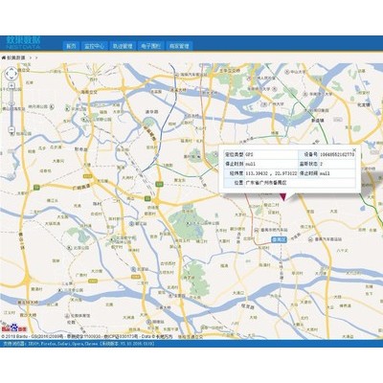Image resolution: width=383 pixels, height=383 pixels.
Task: Click the zoom slider handle
Action: 11,103
